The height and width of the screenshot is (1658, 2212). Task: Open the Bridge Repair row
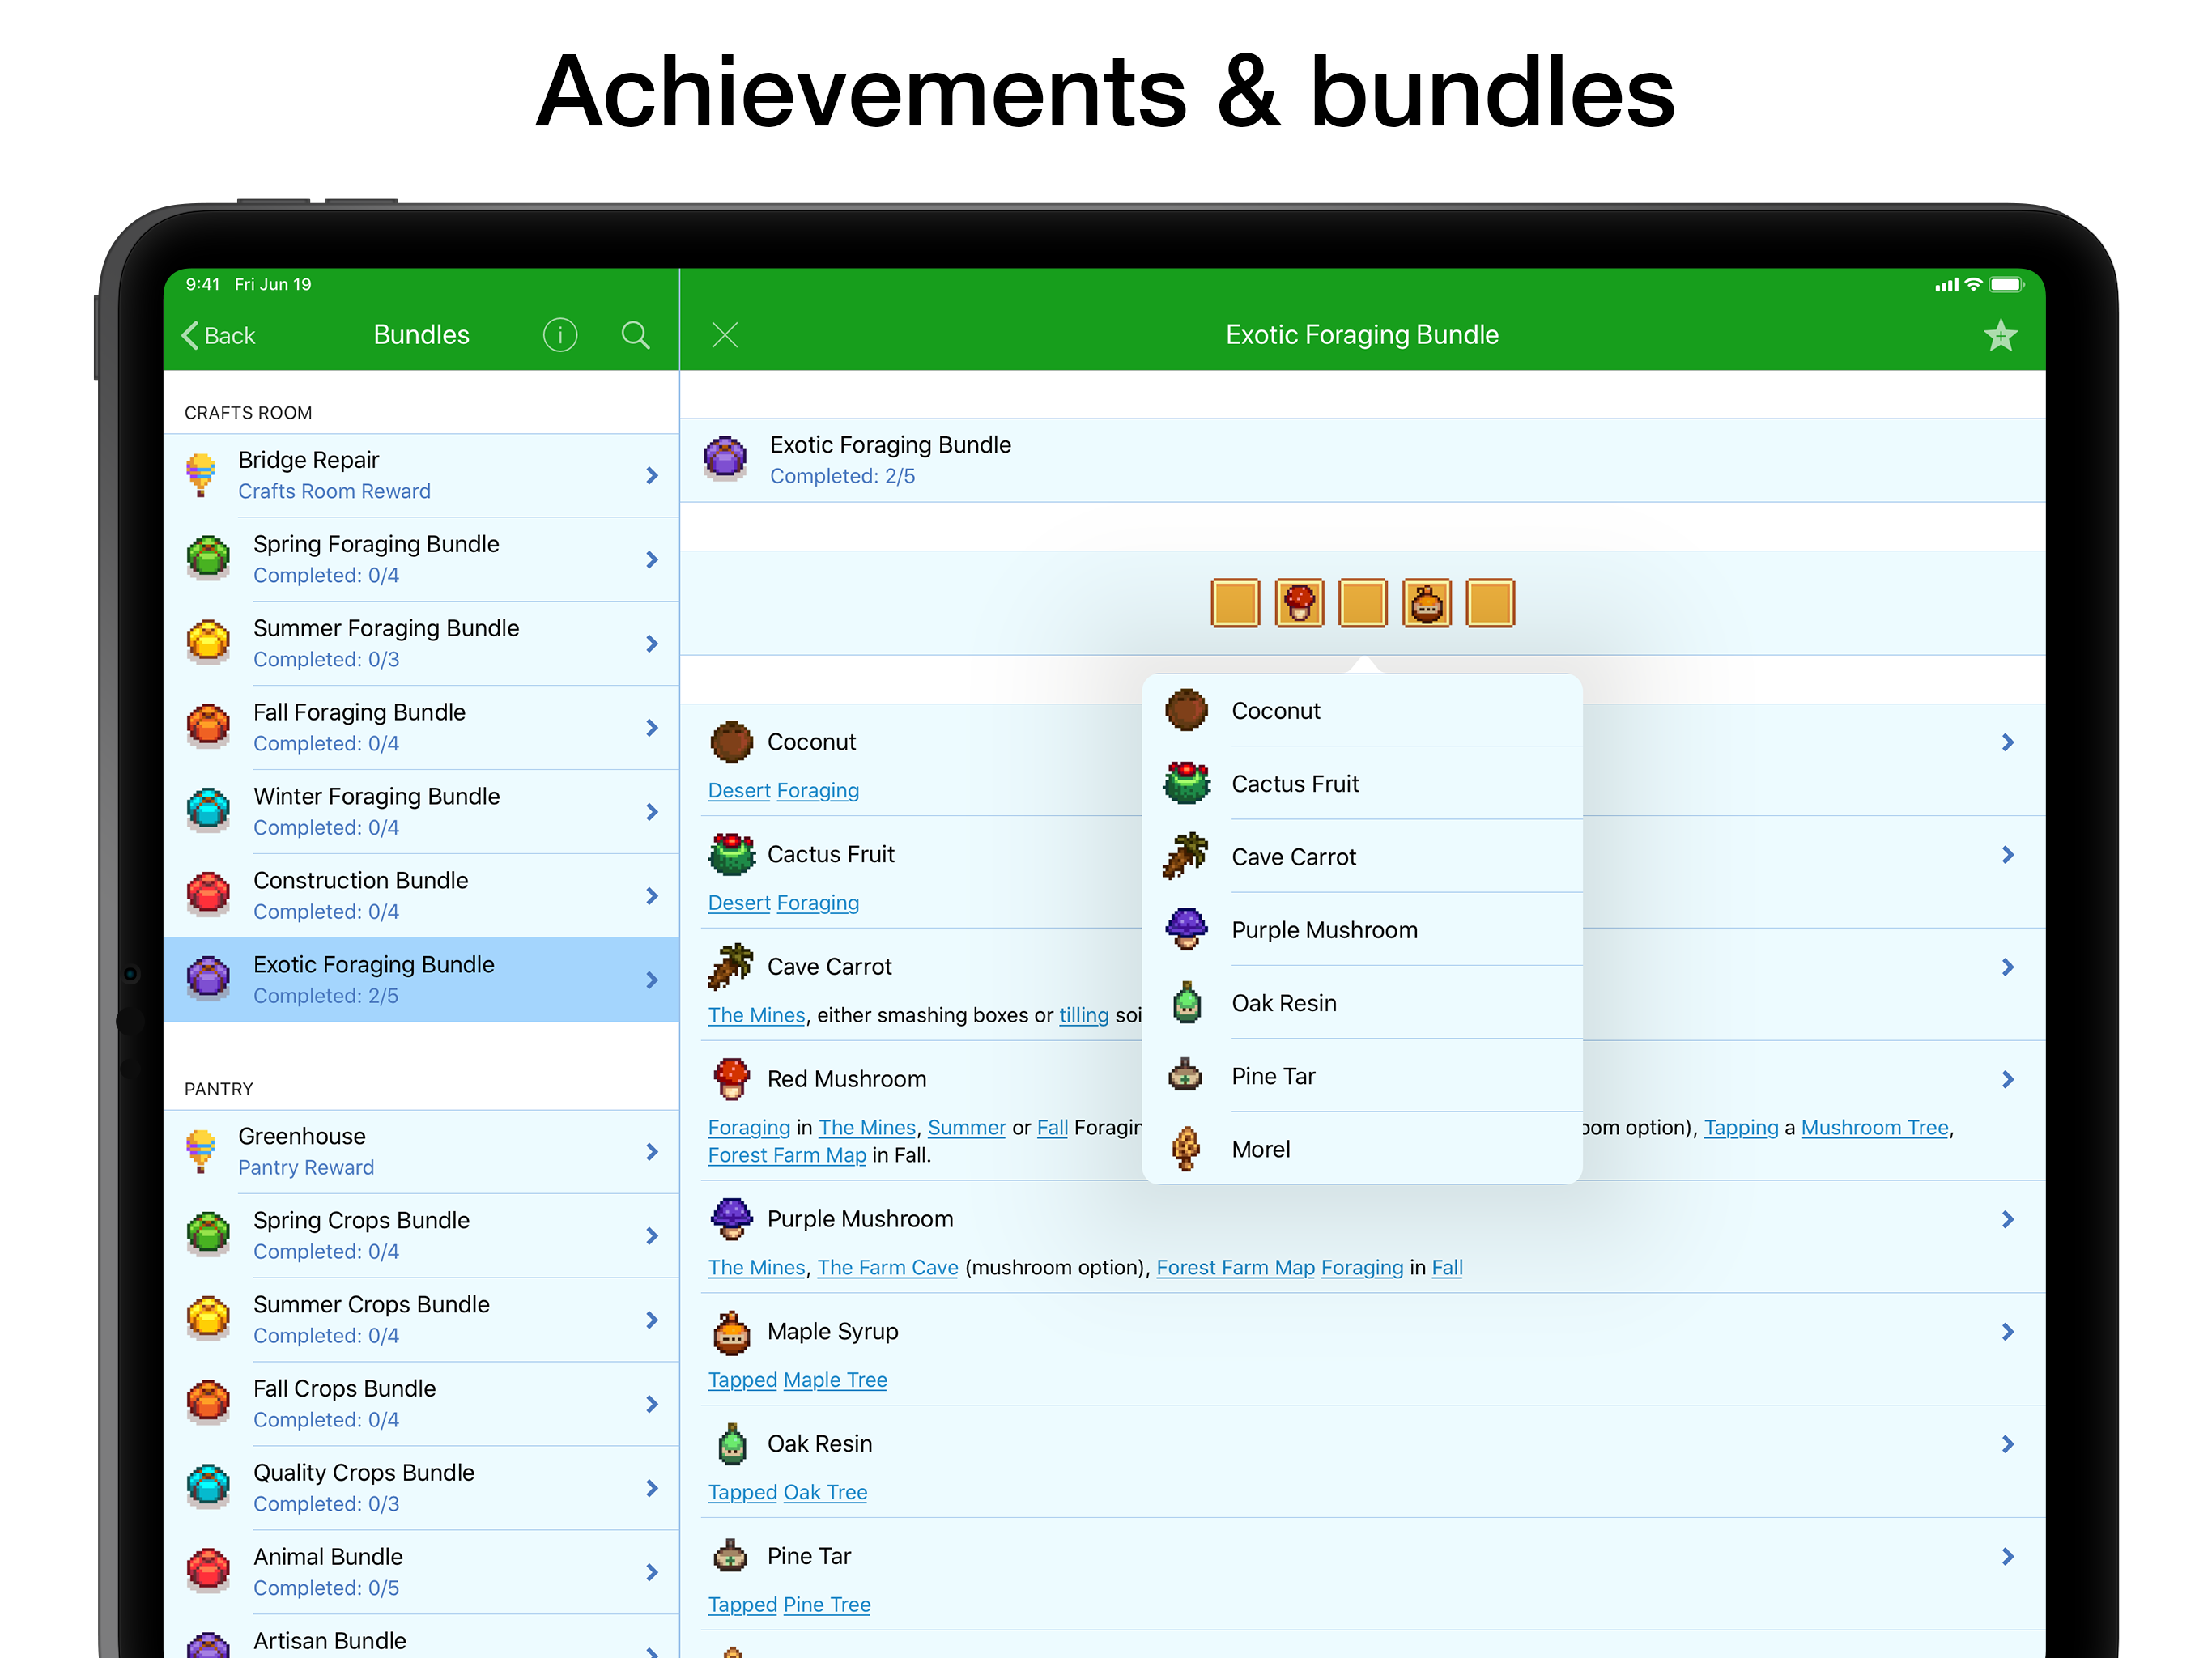[x=421, y=475]
